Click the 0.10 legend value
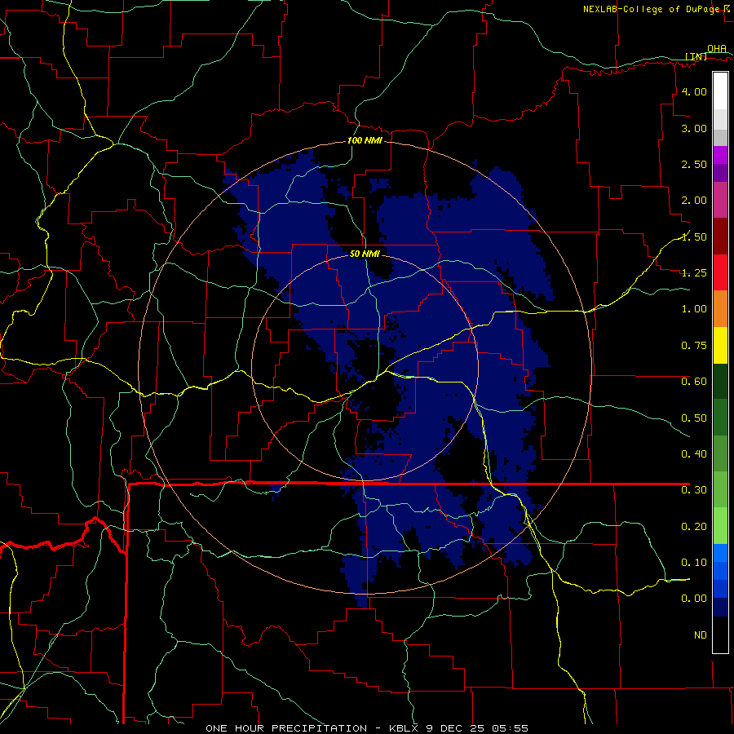This screenshot has width=734, height=734. click(694, 563)
